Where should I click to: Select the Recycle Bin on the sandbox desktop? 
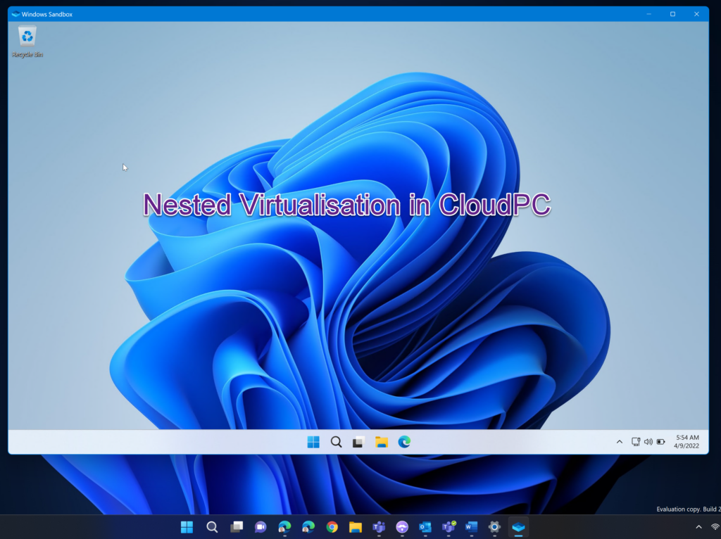point(27,35)
